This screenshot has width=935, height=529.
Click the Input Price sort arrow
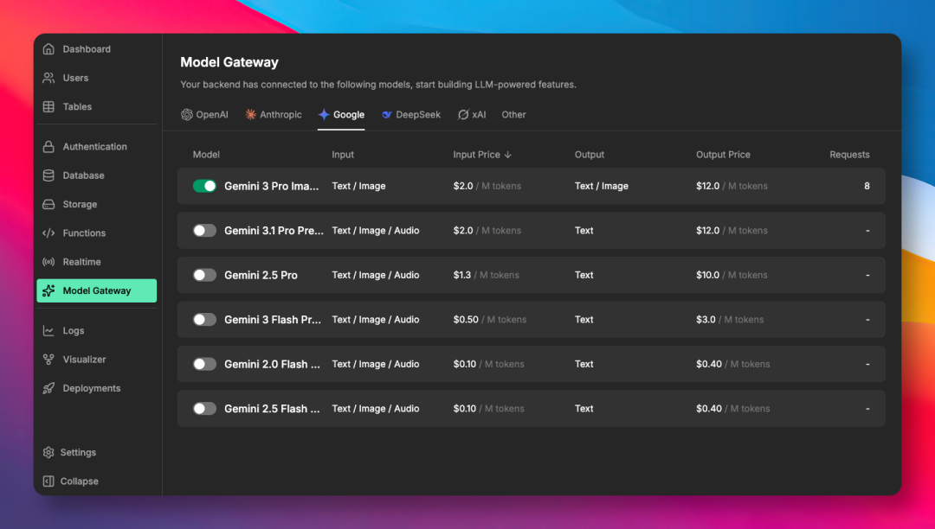508,155
